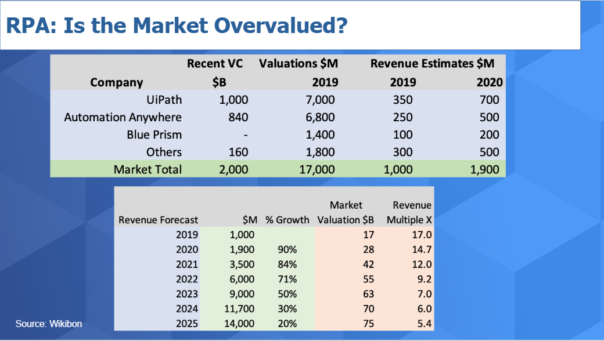The image size is (604, 341).
Task: Click Market Total 2020 revenue "1,900"
Action: (484, 169)
